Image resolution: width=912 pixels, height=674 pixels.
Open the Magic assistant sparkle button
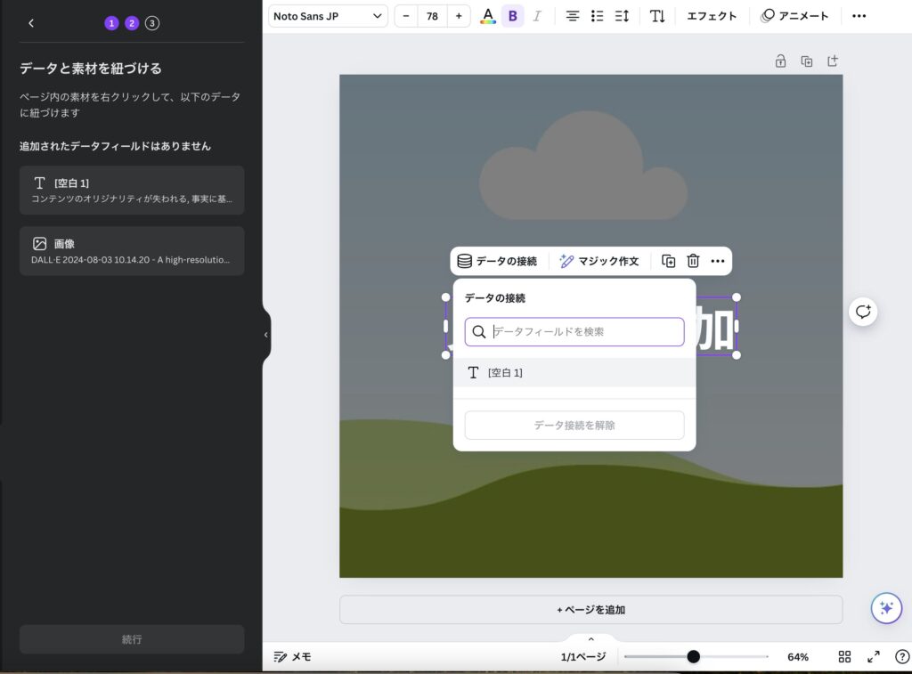[x=885, y=608]
